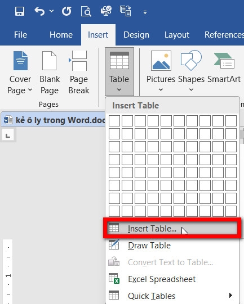Screen dimensions: 244x304
Task: Open Print Preview from Quick Access Toolbar
Action: pos(86,11)
